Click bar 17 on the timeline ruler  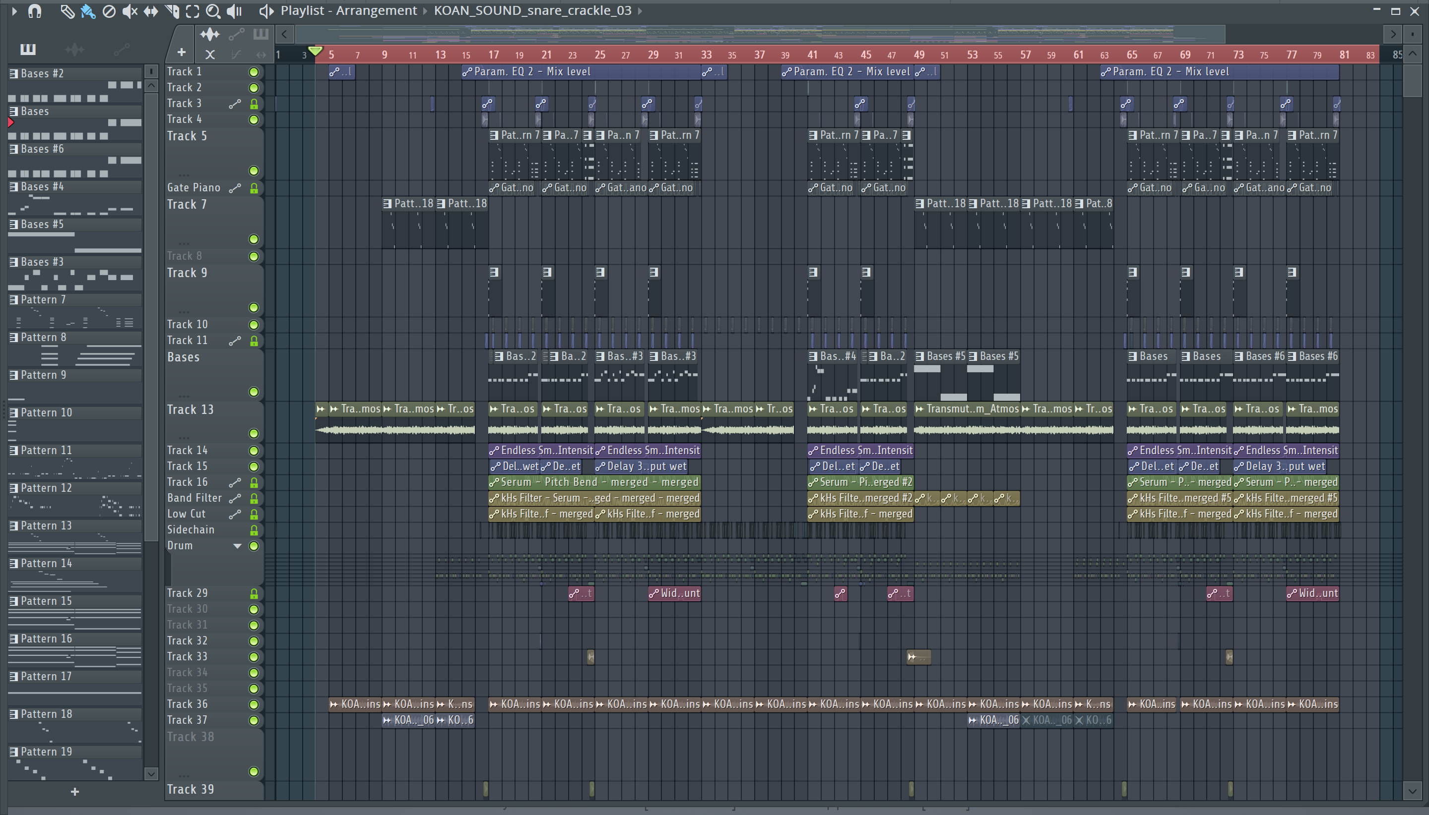[493, 55]
